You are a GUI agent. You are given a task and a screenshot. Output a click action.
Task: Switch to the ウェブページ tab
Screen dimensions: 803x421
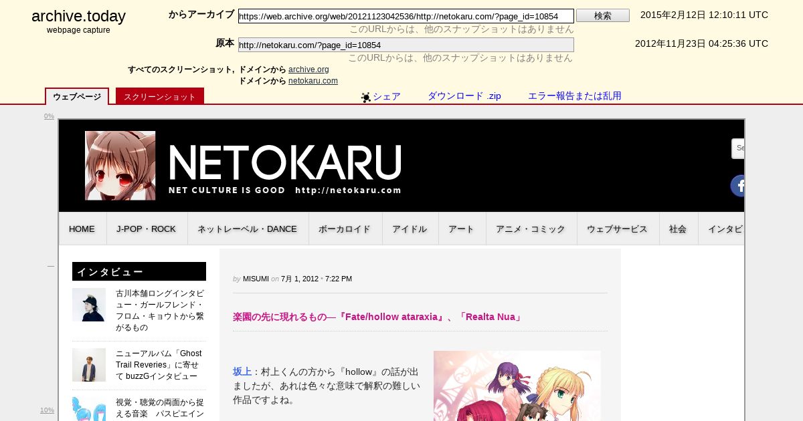[77, 97]
